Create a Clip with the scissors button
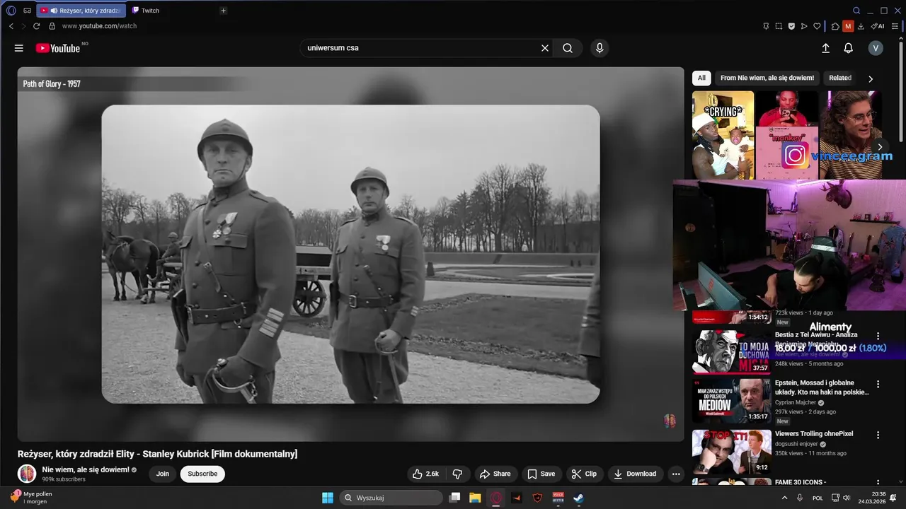The image size is (906, 509). click(584, 474)
